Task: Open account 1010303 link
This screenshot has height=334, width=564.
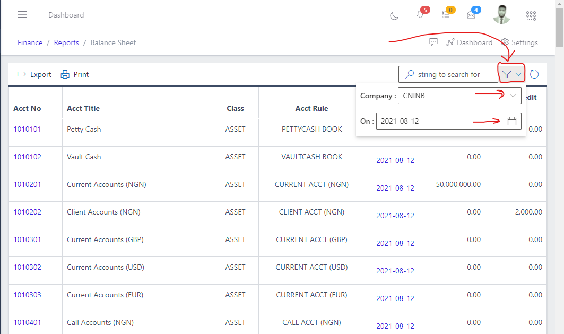Action: [28, 295]
